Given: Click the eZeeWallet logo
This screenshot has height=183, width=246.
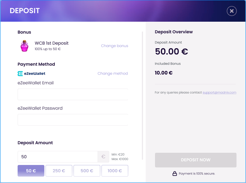Looking at the screenshot, I should [32, 74].
